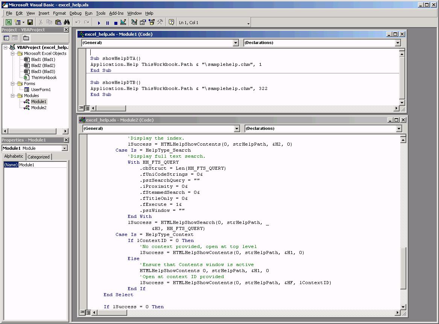
Task: Open the Debug menu
Action: (75, 13)
